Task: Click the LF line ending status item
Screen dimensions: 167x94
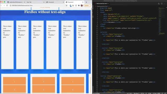Action: click(x=146, y=93)
